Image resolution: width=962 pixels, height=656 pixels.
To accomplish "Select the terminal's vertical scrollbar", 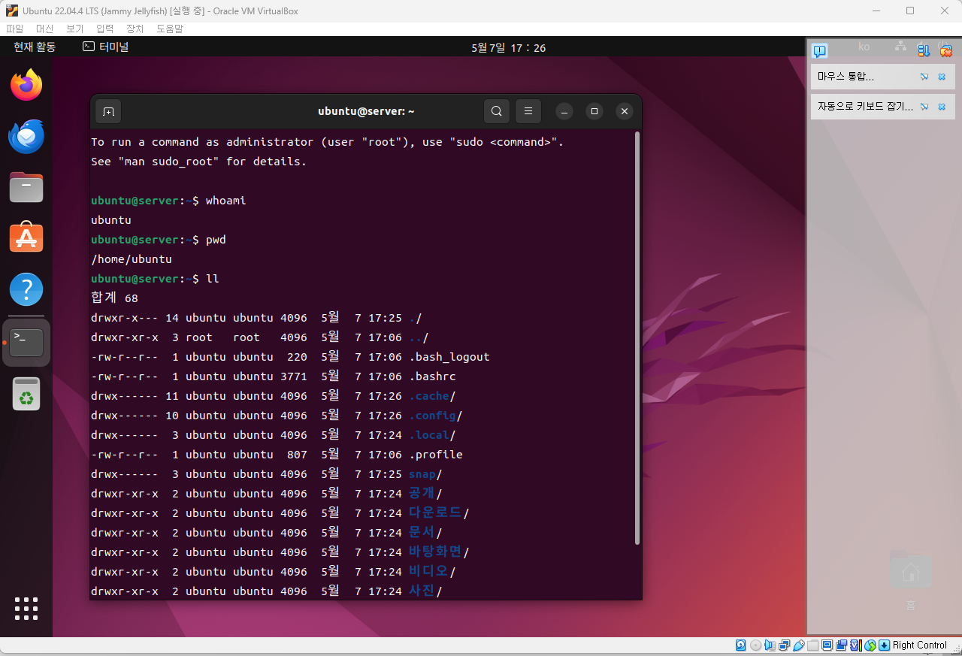I will pos(637,338).
